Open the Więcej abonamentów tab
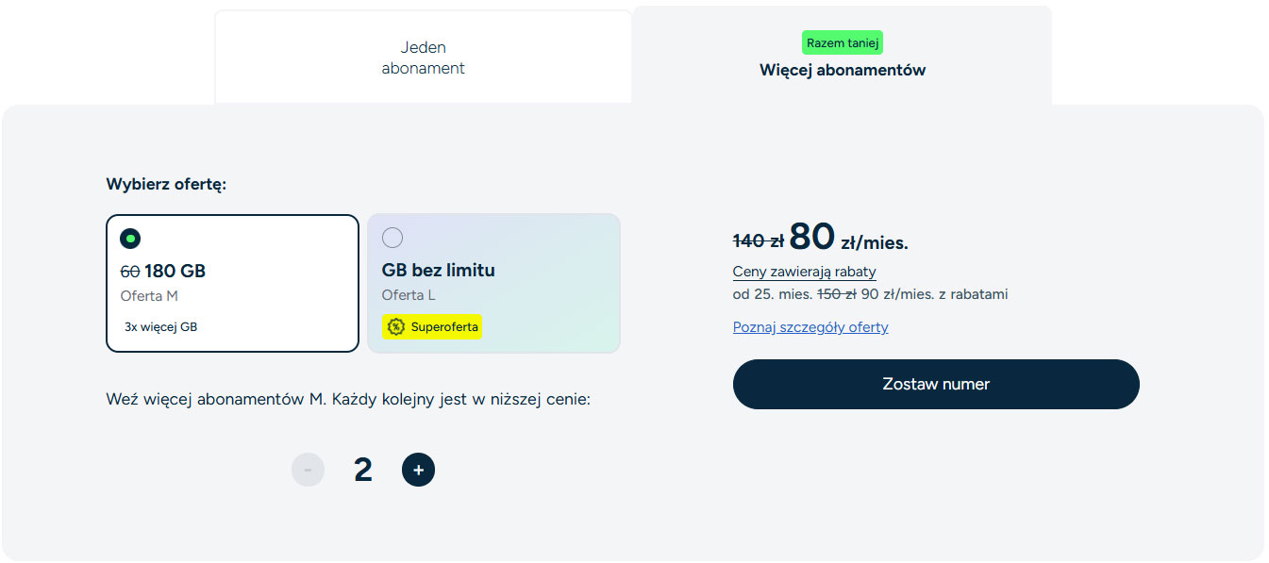This screenshot has height=563, width=1269. tap(842, 70)
